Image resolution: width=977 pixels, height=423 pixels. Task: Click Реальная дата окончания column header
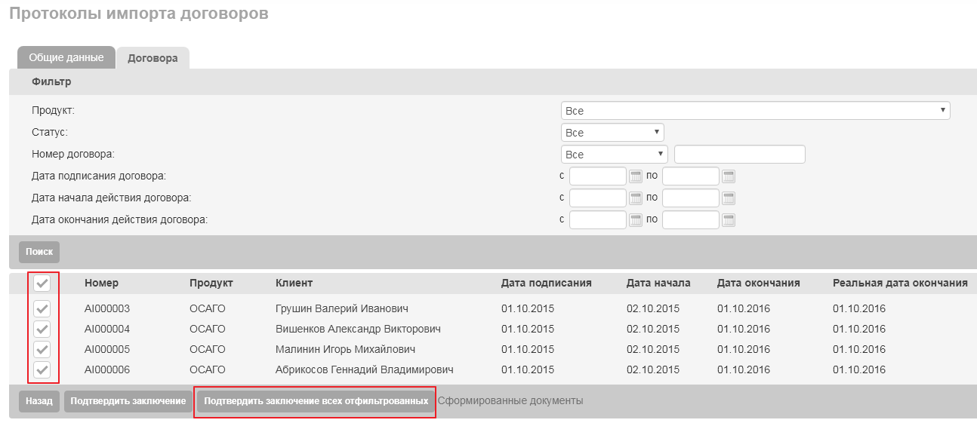pyautogui.click(x=900, y=283)
